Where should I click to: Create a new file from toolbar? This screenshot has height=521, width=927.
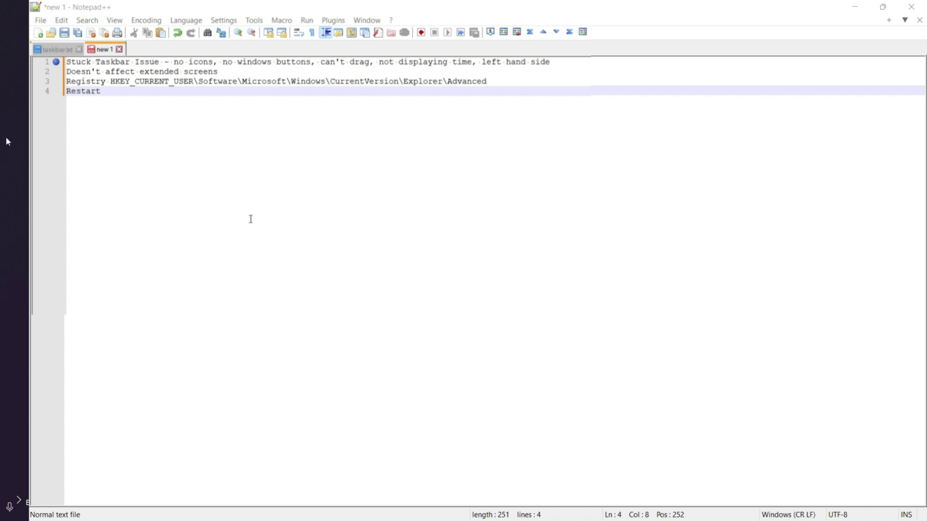coord(38,33)
